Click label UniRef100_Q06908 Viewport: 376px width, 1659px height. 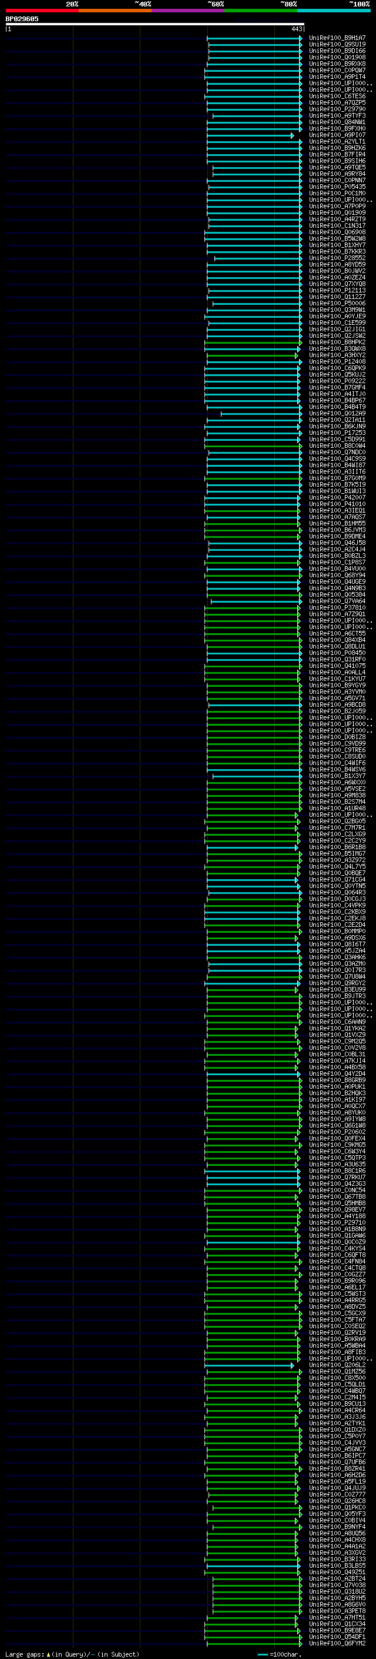pos(337,232)
